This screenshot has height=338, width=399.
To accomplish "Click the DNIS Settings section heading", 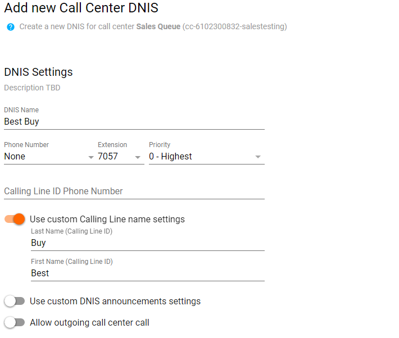I will click(x=38, y=72).
